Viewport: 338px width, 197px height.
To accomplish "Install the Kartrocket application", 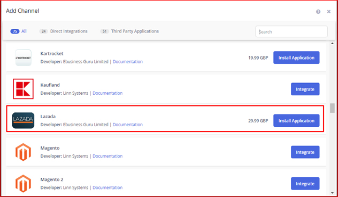I will pyautogui.click(x=296, y=58).
